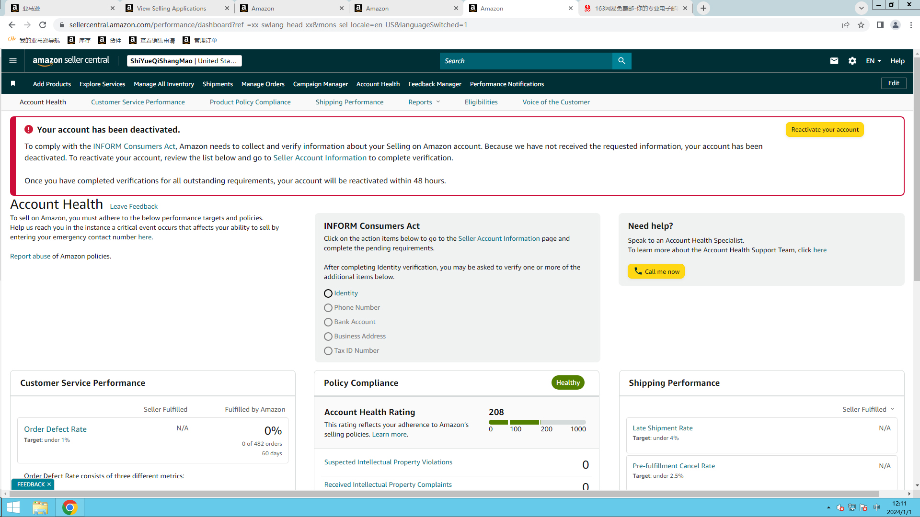Open Manage All Inventory menu item
This screenshot has height=517, width=920.
click(x=164, y=84)
